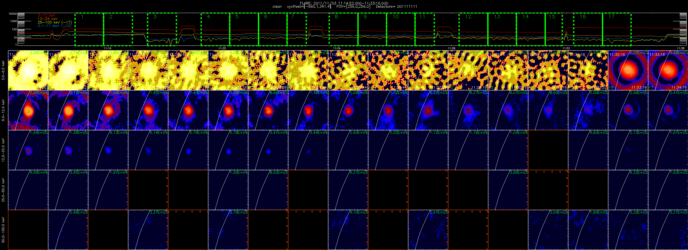Open the 3-6 keV image starting 11:33:16
The width and height of the screenshot is (688, 250).
(x=668, y=70)
